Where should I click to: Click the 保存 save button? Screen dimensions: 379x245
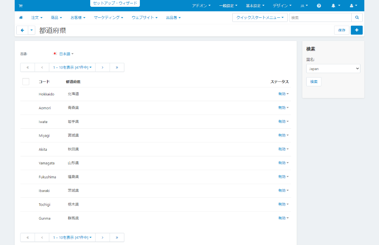tap(341, 30)
